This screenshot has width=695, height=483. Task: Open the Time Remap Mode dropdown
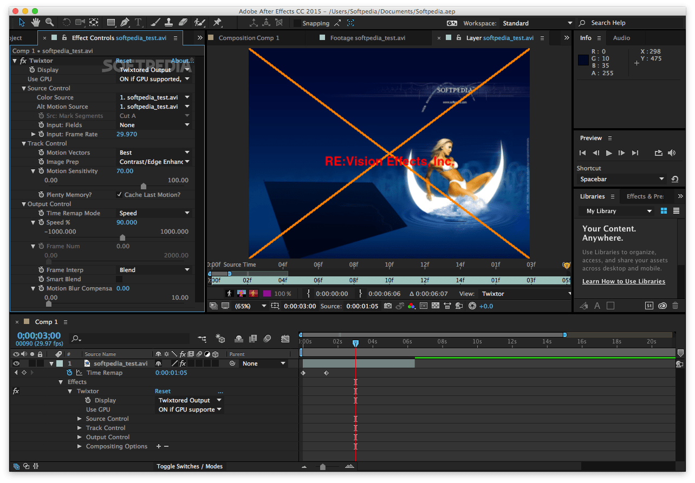point(154,213)
